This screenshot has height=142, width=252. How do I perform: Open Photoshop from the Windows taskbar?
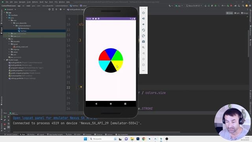click(138, 139)
